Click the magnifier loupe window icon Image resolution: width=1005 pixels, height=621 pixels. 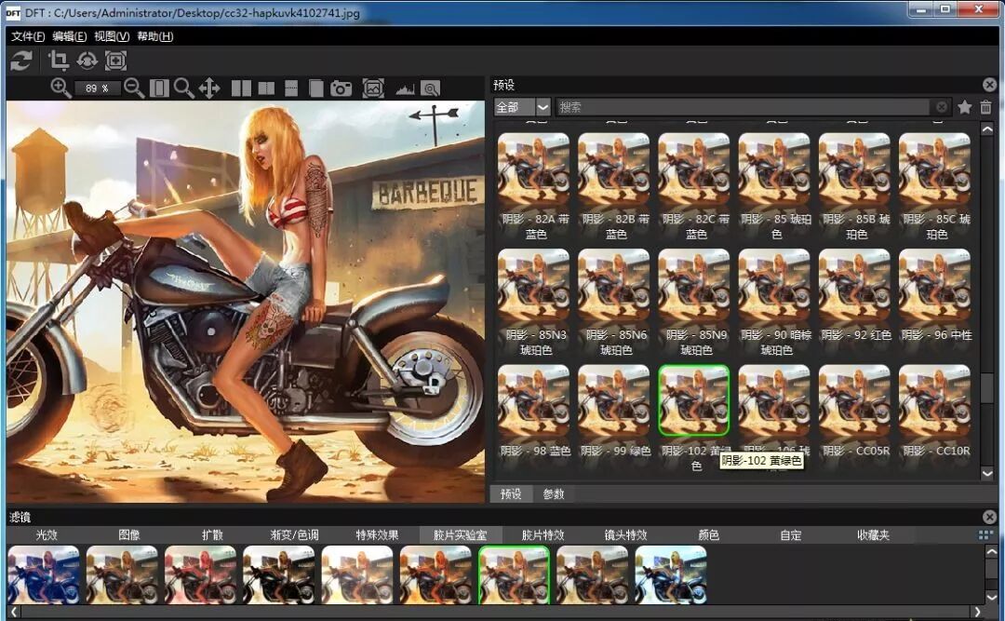pos(430,88)
